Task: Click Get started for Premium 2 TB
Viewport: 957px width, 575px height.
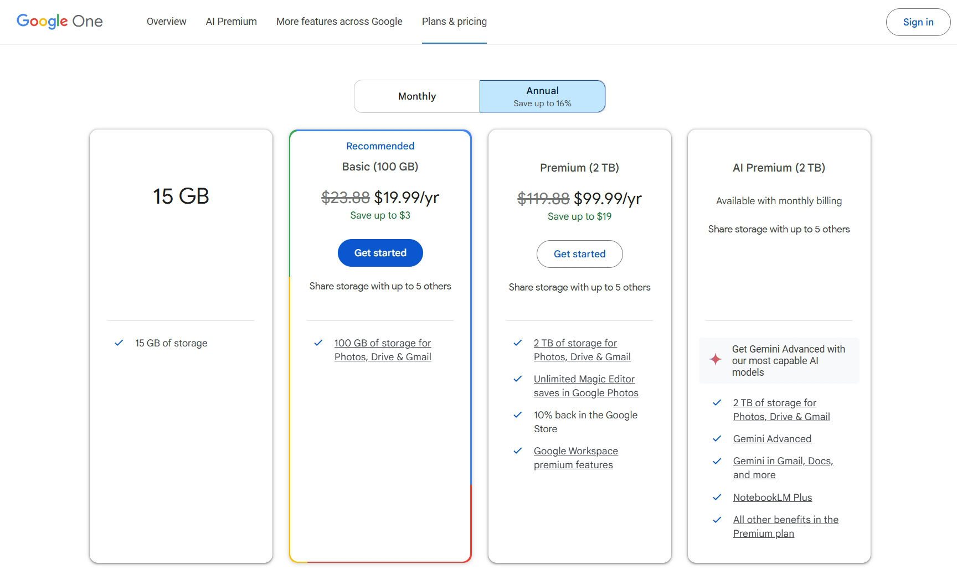Action: point(579,254)
